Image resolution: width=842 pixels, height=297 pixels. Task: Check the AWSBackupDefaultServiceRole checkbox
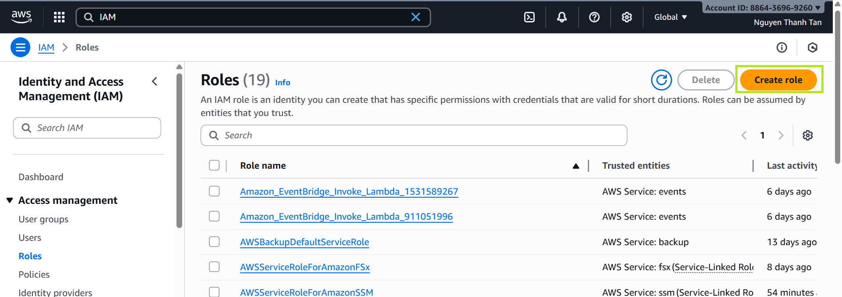coord(214,242)
